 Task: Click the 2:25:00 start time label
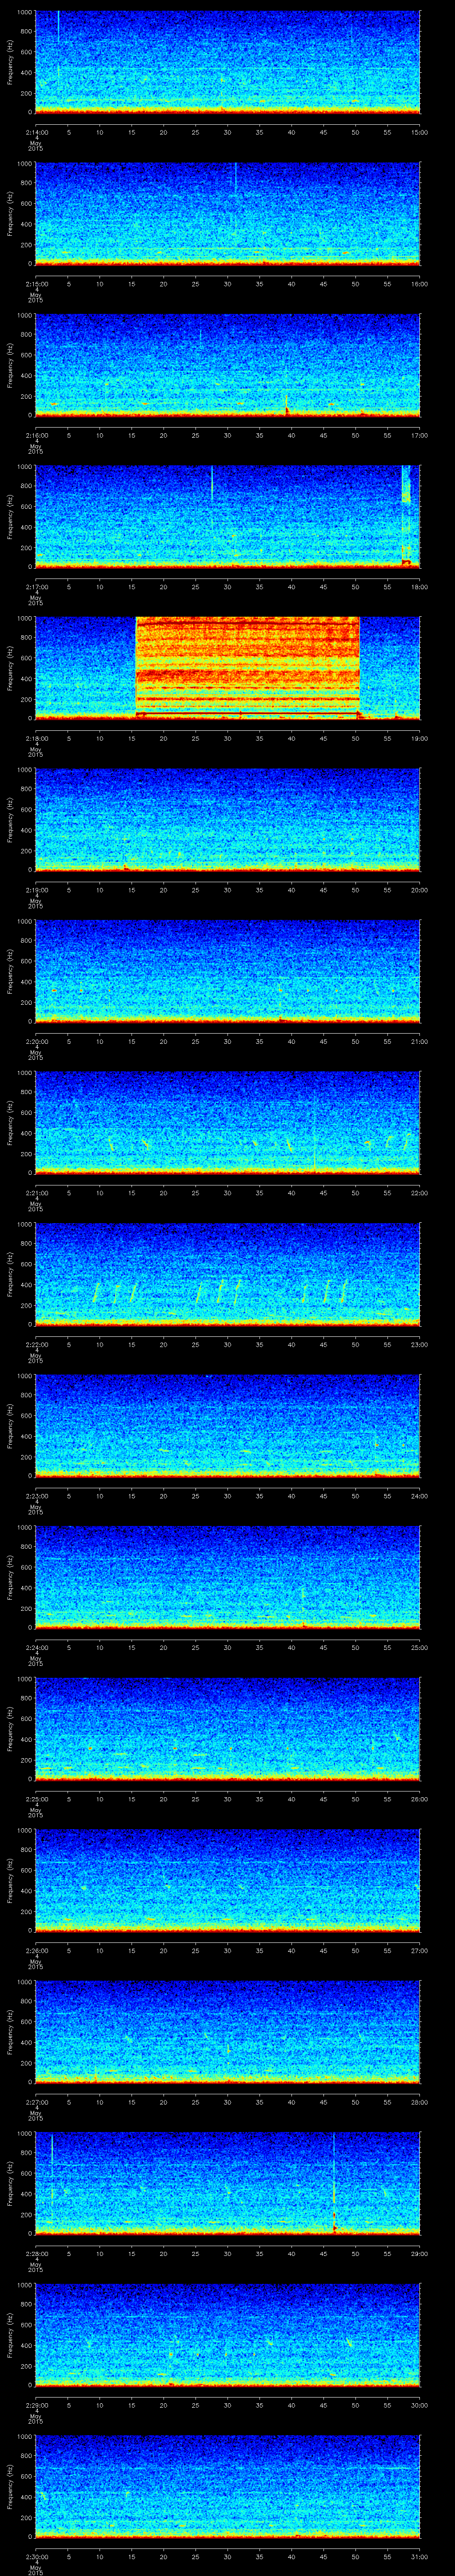click(36, 1798)
